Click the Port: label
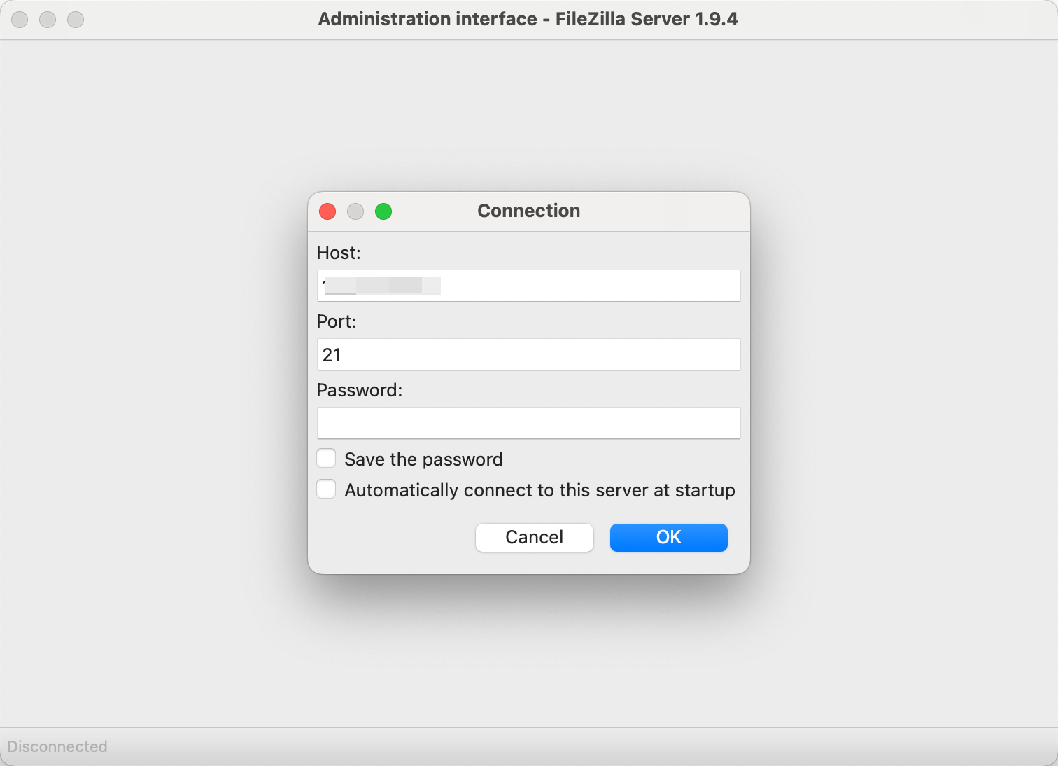Screen dimensions: 1058x766 [x=337, y=321]
